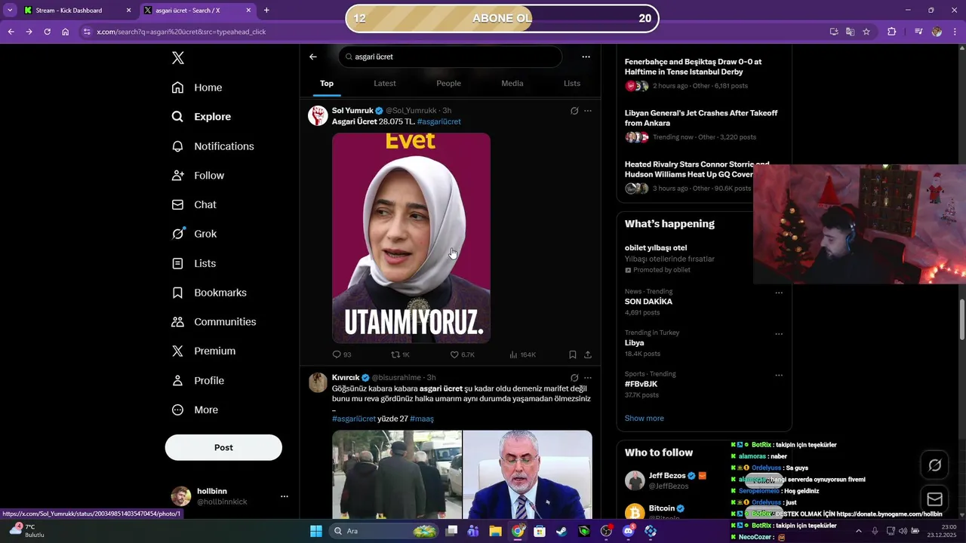Bookmark the Sol Yumruk post
Image resolution: width=966 pixels, height=543 pixels.
point(573,354)
